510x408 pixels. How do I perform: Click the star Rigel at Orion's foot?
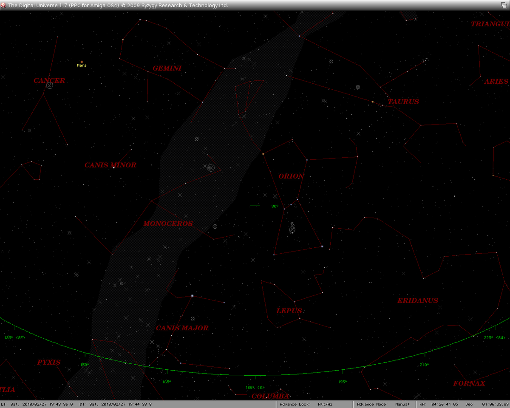(x=322, y=246)
